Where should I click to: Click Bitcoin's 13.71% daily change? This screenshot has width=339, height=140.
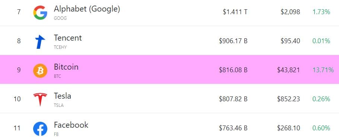tap(323, 70)
